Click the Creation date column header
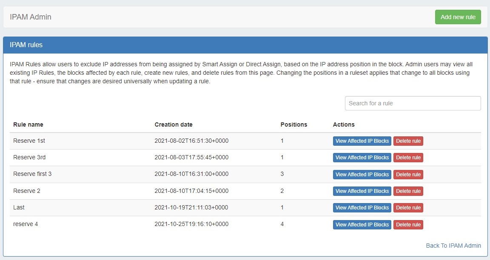490x260 pixels. click(174, 124)
